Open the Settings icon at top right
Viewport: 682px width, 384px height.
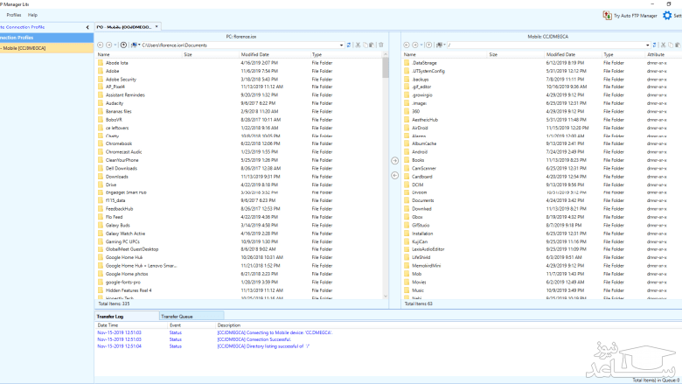(669, 16)
